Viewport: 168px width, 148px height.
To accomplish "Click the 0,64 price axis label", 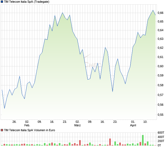I will coord(160,30).
